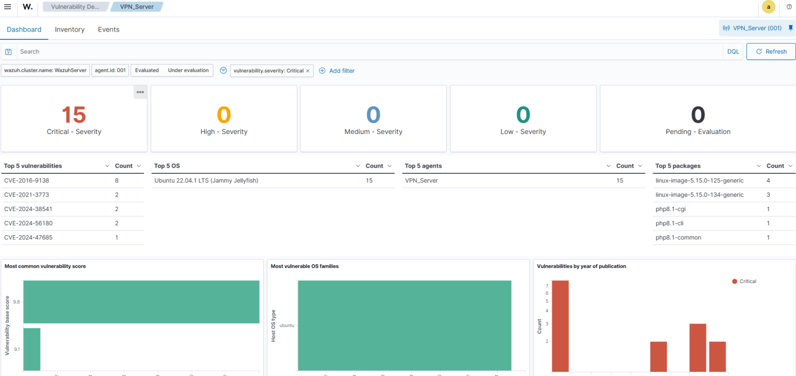Open the Events tab
The height and width of the screenshot is (376, 796).
pos(108,29)
